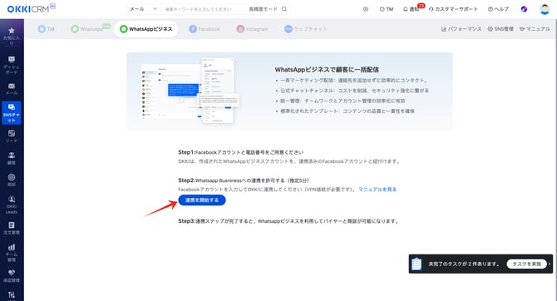
Task: Open the sliders settings icon at the sidebar bottom
Action: tap(12, 295)
